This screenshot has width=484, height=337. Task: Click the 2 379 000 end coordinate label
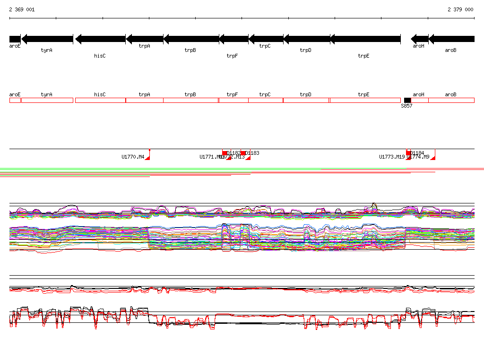click(460, 9)
